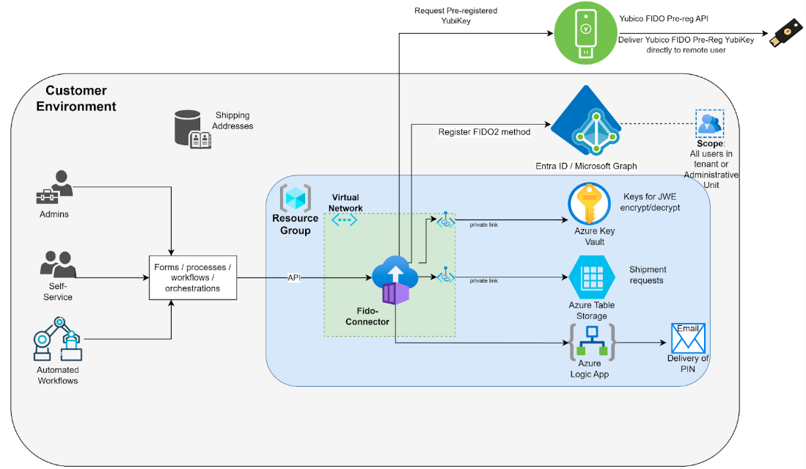Click the Resource Group cube icon
Screen dimensions: 806x469
click(296, 198)
